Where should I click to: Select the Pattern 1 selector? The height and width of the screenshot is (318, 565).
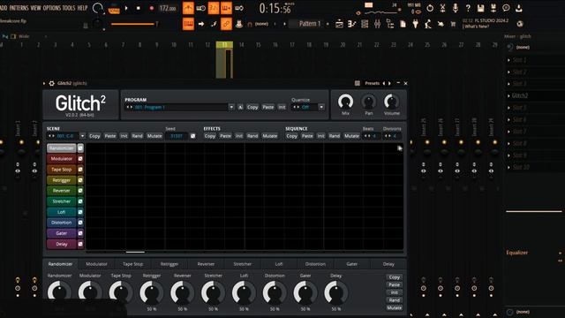(310, 24)
